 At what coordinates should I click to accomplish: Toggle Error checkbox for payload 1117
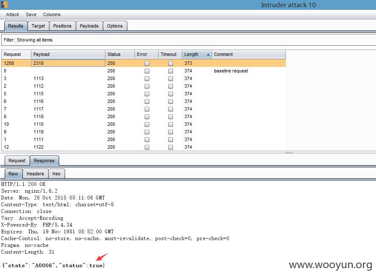point(147,109)
